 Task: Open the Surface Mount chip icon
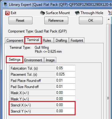tap(42, 13)
